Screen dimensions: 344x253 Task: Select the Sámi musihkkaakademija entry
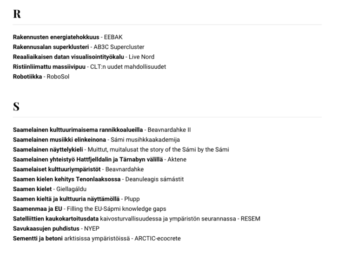tap(96, 140)
